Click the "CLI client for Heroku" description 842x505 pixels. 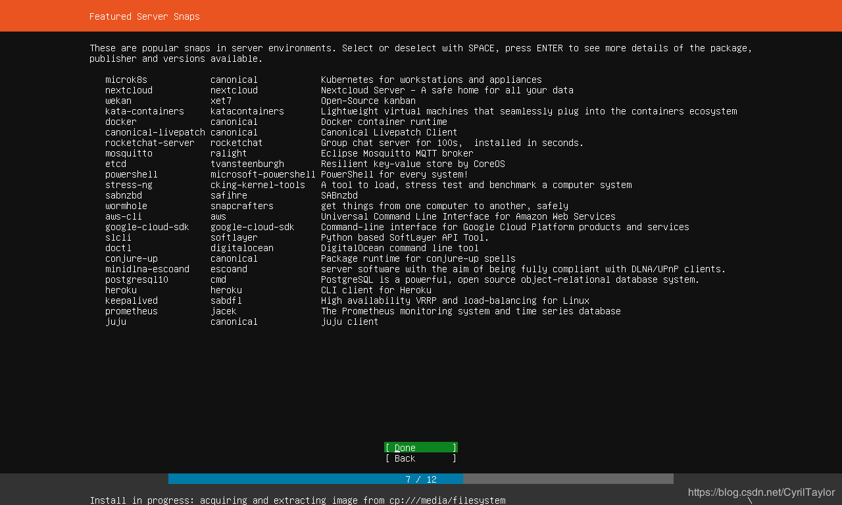pos(376,290)
